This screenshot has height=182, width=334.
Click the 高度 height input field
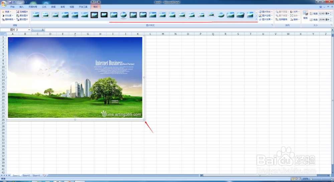coord(324,13)
